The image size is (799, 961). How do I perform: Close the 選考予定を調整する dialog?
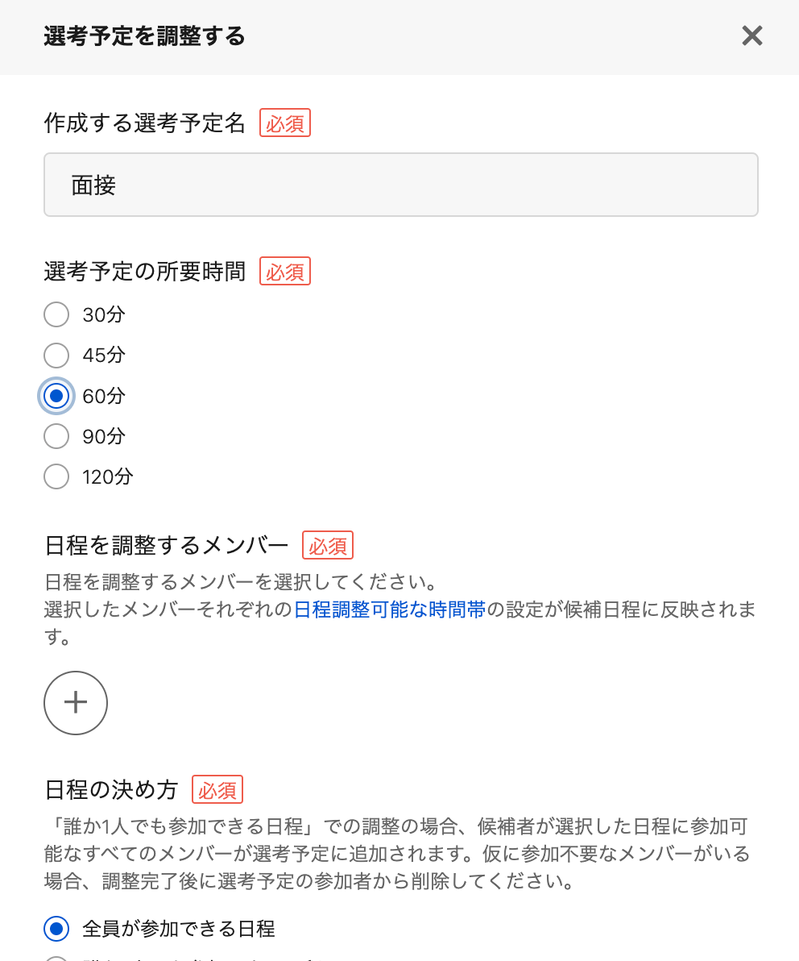(751, 36)
